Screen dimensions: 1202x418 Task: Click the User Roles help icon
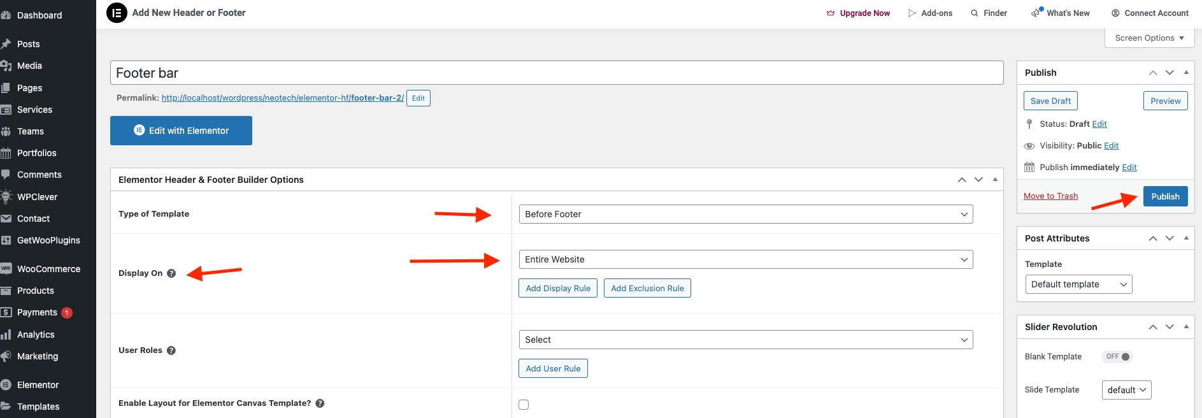171,350
